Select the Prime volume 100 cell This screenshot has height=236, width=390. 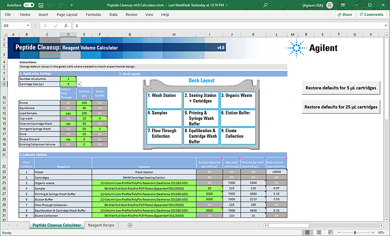(x=84, y=103)
